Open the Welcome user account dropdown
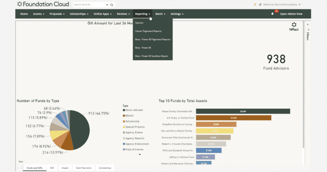The height and width of the screenshot is (172, 327). [x=282, y=4]
